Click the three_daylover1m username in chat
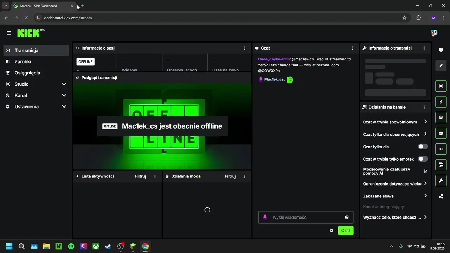This screenshot has height=253, width=450. (274, 59)
